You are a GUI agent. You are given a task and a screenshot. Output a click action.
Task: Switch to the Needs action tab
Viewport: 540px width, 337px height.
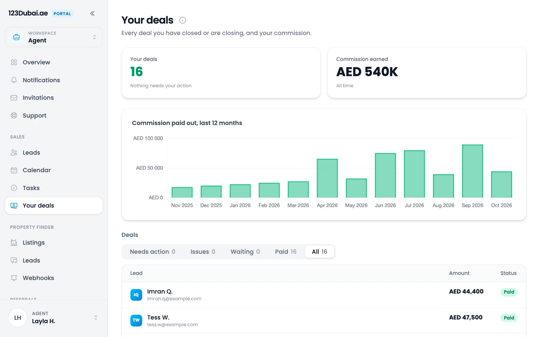click(153, 252)
